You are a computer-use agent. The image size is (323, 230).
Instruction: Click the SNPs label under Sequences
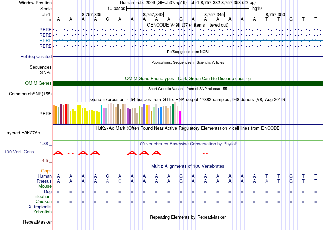[46, 72]
